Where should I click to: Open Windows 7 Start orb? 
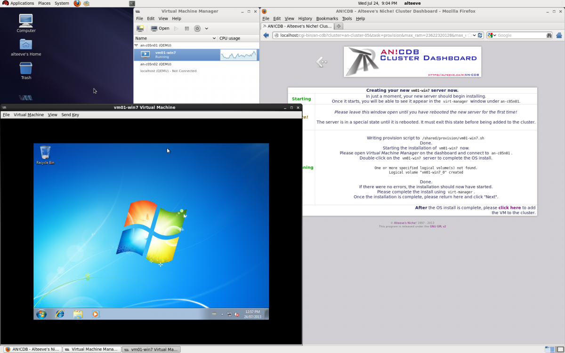point(41,314)
